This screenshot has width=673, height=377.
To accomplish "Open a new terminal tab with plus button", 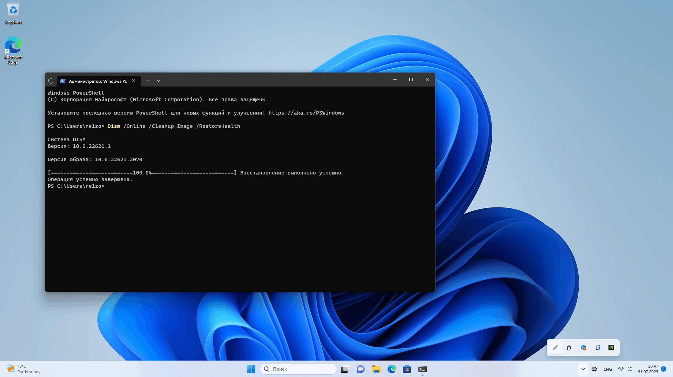I will tap(148, 81).
